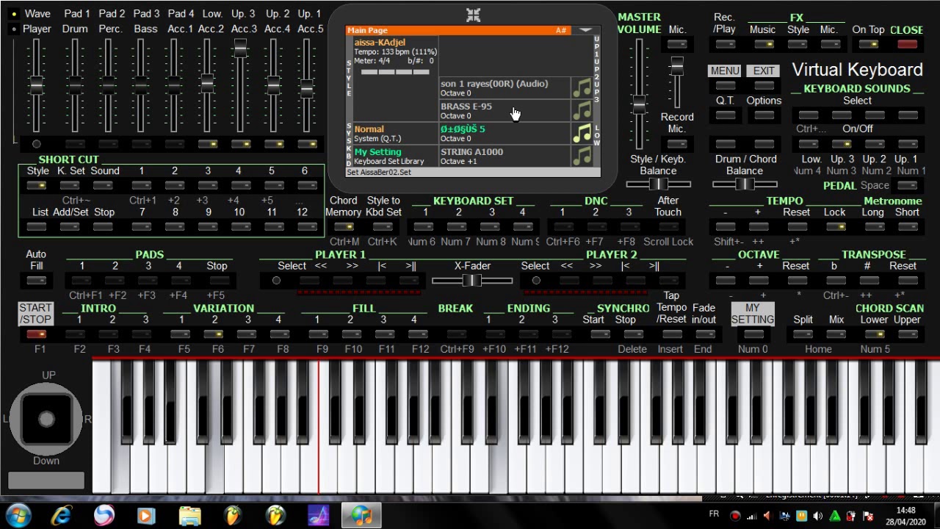Open the file explorer folder in the taskbar
This screenshot has width=940, height=529.
(x=189, y=515)
